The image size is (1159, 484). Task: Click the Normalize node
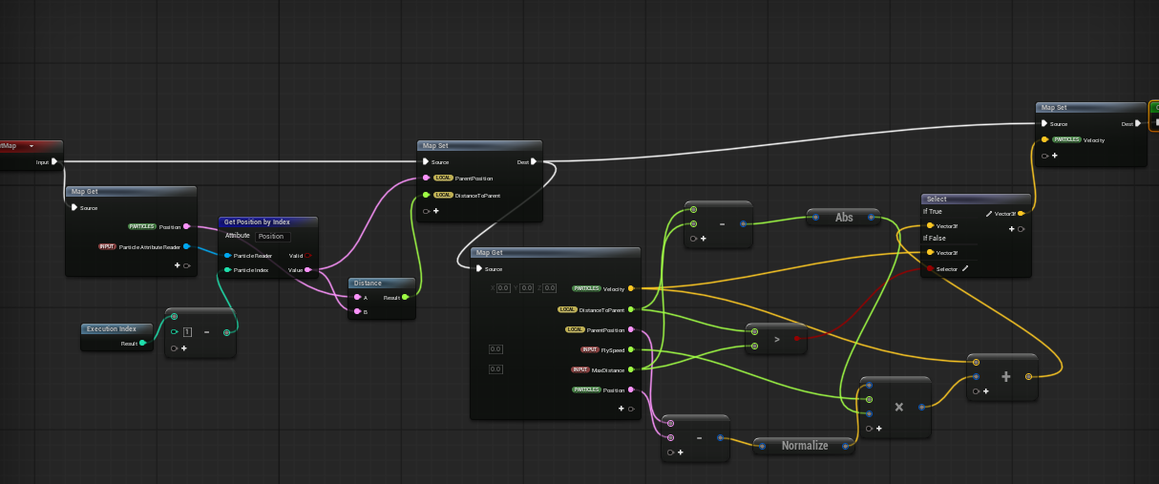(x=805, y=445)
